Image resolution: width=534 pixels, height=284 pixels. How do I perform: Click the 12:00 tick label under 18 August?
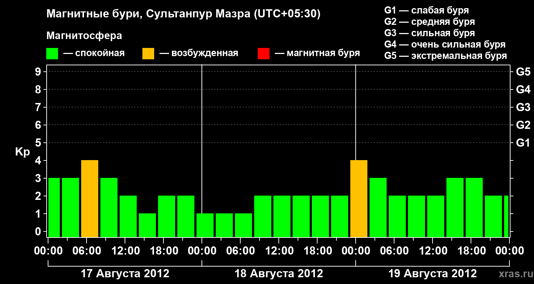[x=279, y=251]
